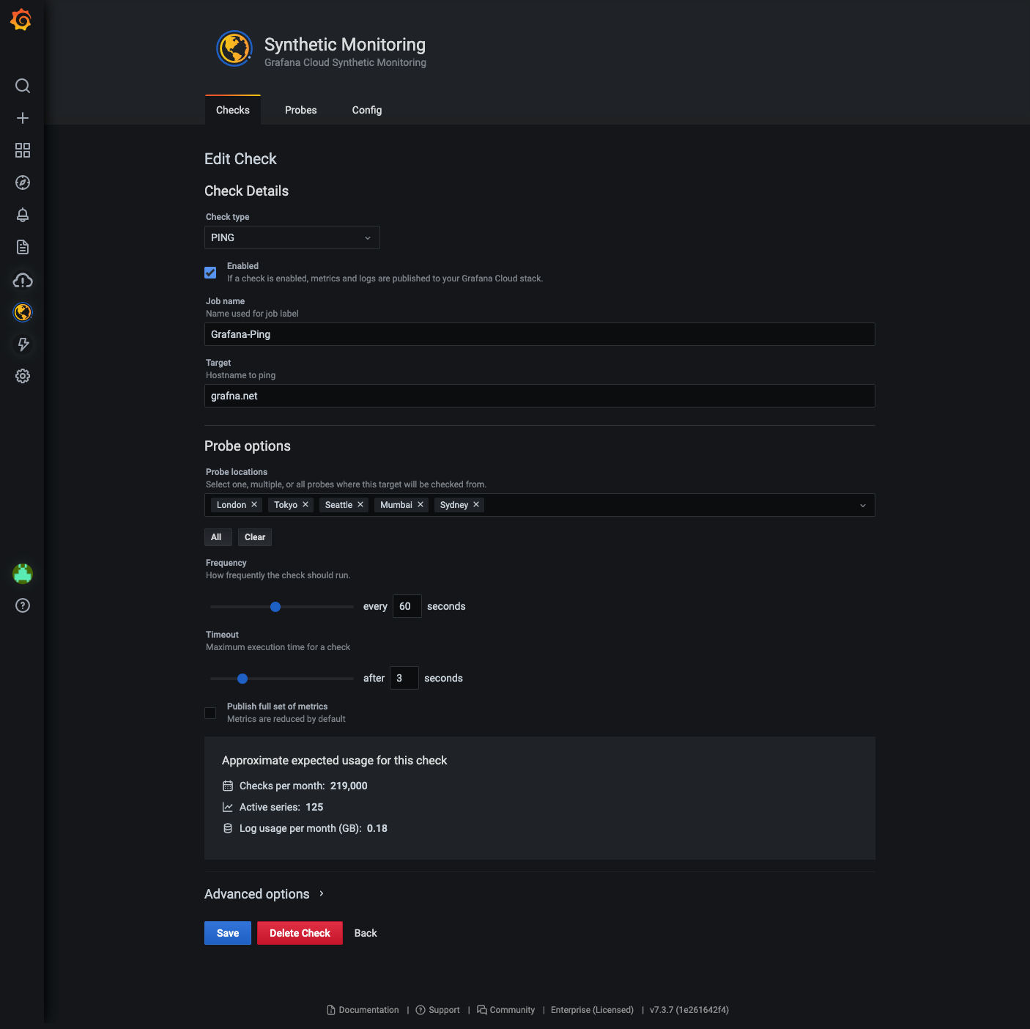The width and height of the screenshot is (1030, 1029).
Task: Open Configuration gear icon
Action: (x=23, y=376)
